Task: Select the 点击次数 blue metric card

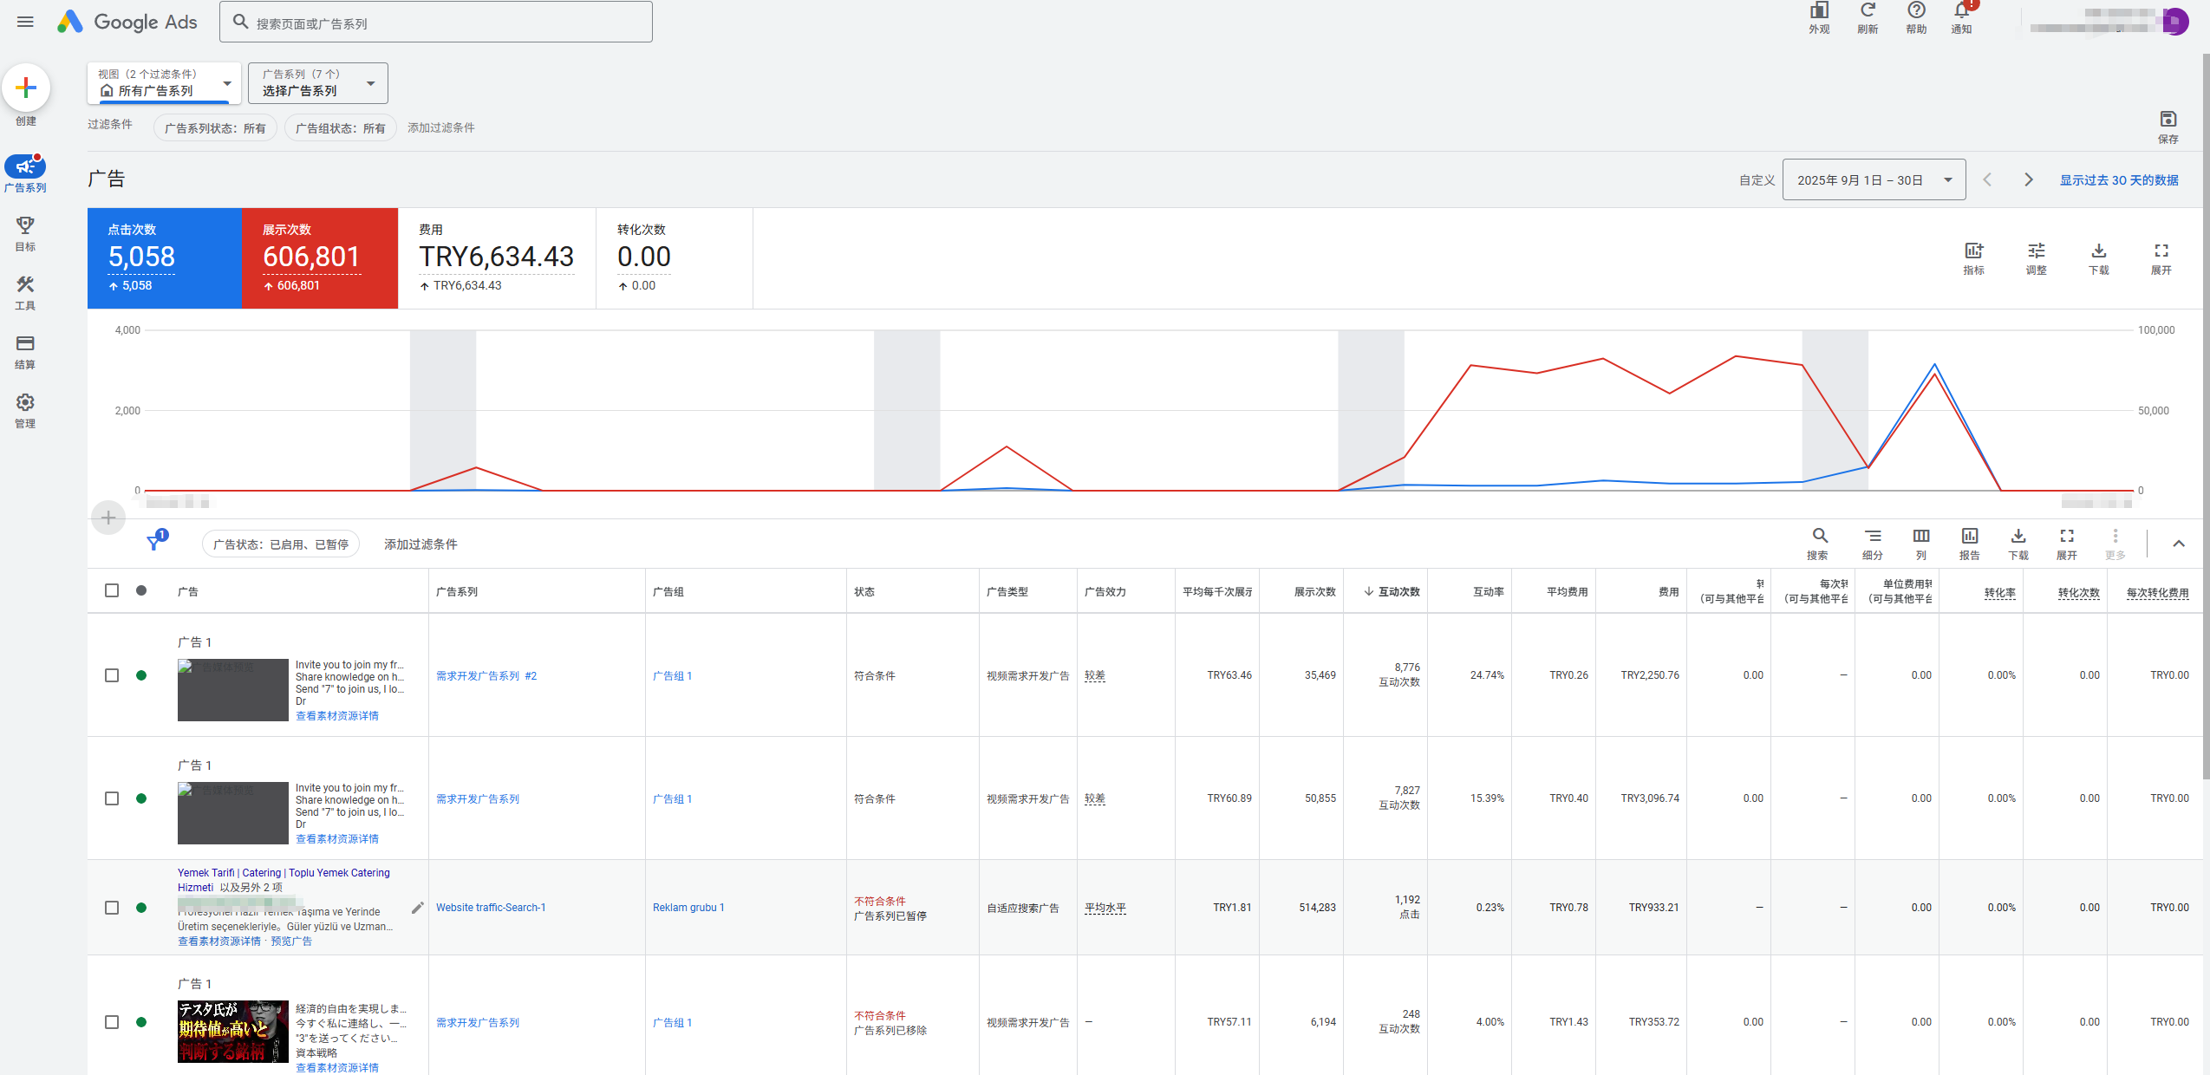Action: click(x=165, y=257)
